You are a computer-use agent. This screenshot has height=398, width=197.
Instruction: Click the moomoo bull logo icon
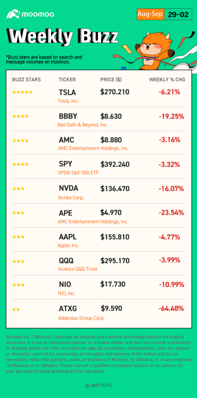(x=13, y=14)
